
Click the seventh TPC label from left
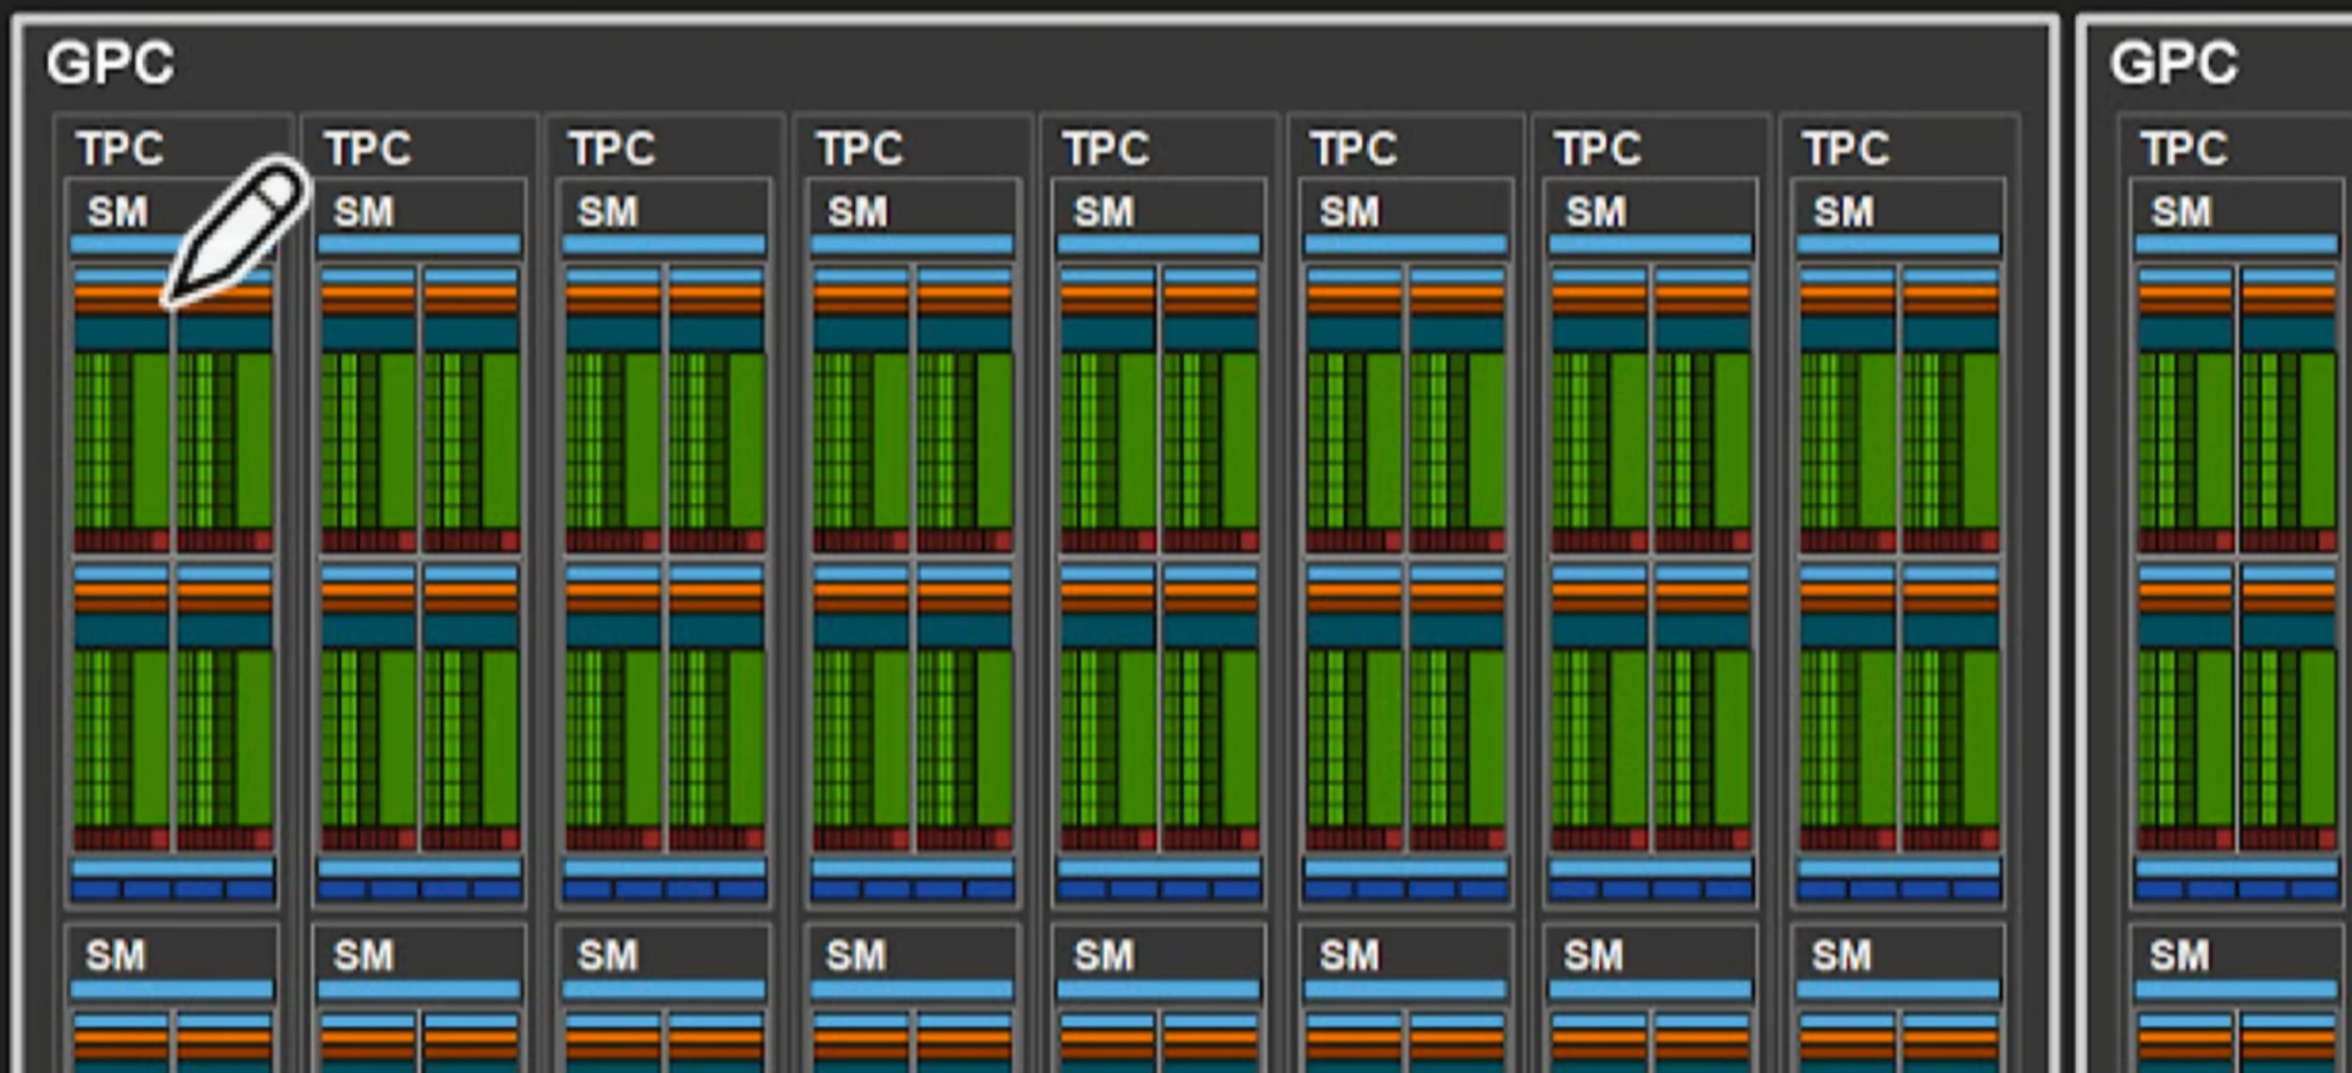1598,149
